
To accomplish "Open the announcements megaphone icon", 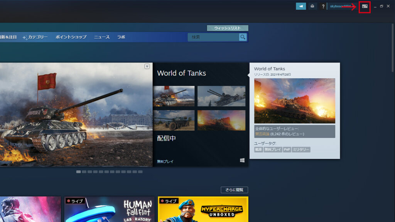I will pos(301,6).
